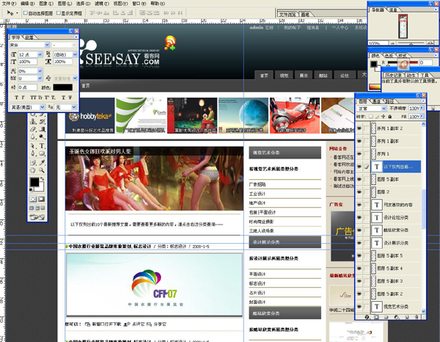Click the foreground color swatch in toolbox
The width and height of the screenshot is (440, 342).
pyautogui.click(x=34, y=182)
